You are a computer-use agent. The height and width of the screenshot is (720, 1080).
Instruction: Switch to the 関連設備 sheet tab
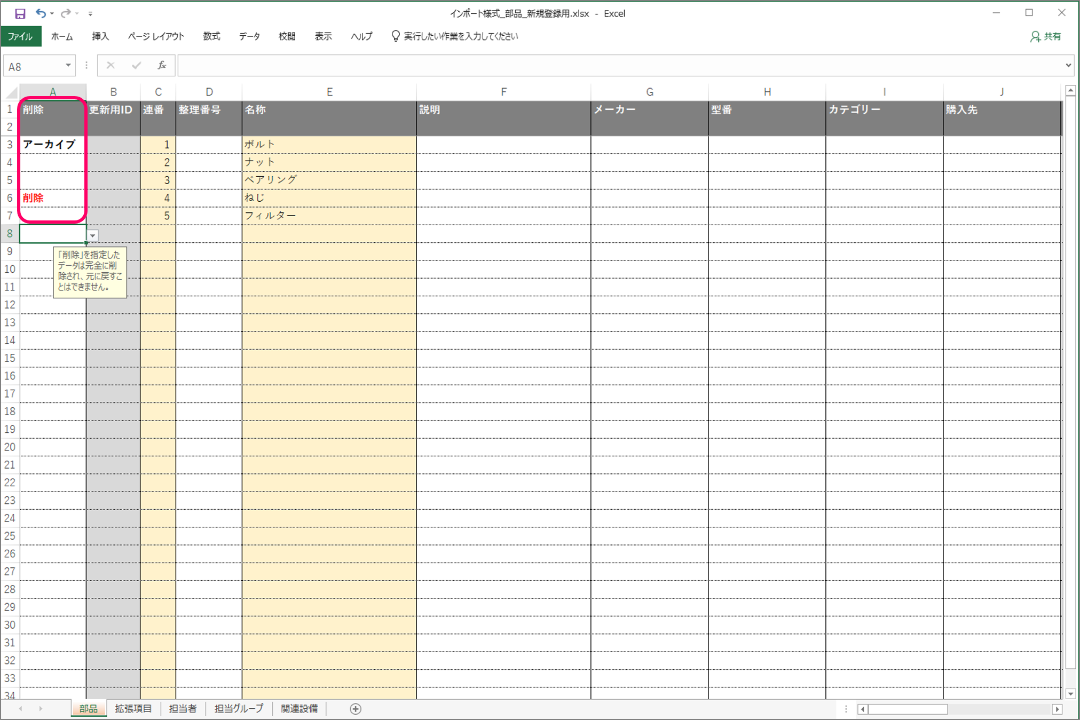click(299, 709)
